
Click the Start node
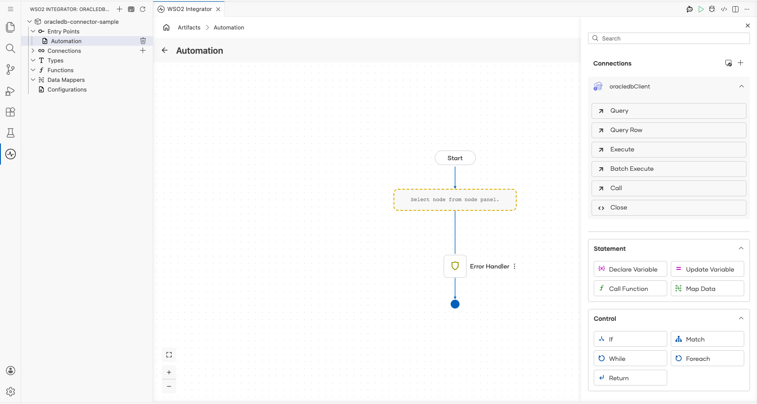point(455,158)
